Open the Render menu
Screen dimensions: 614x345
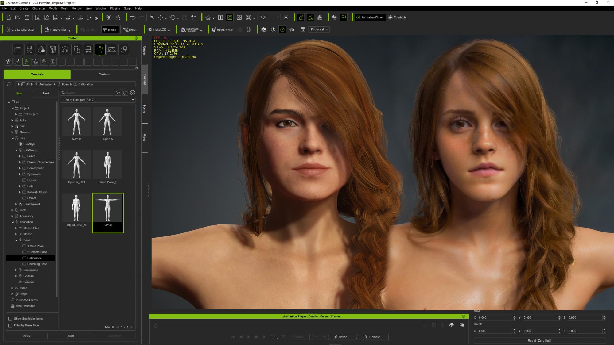pos(77,8)
